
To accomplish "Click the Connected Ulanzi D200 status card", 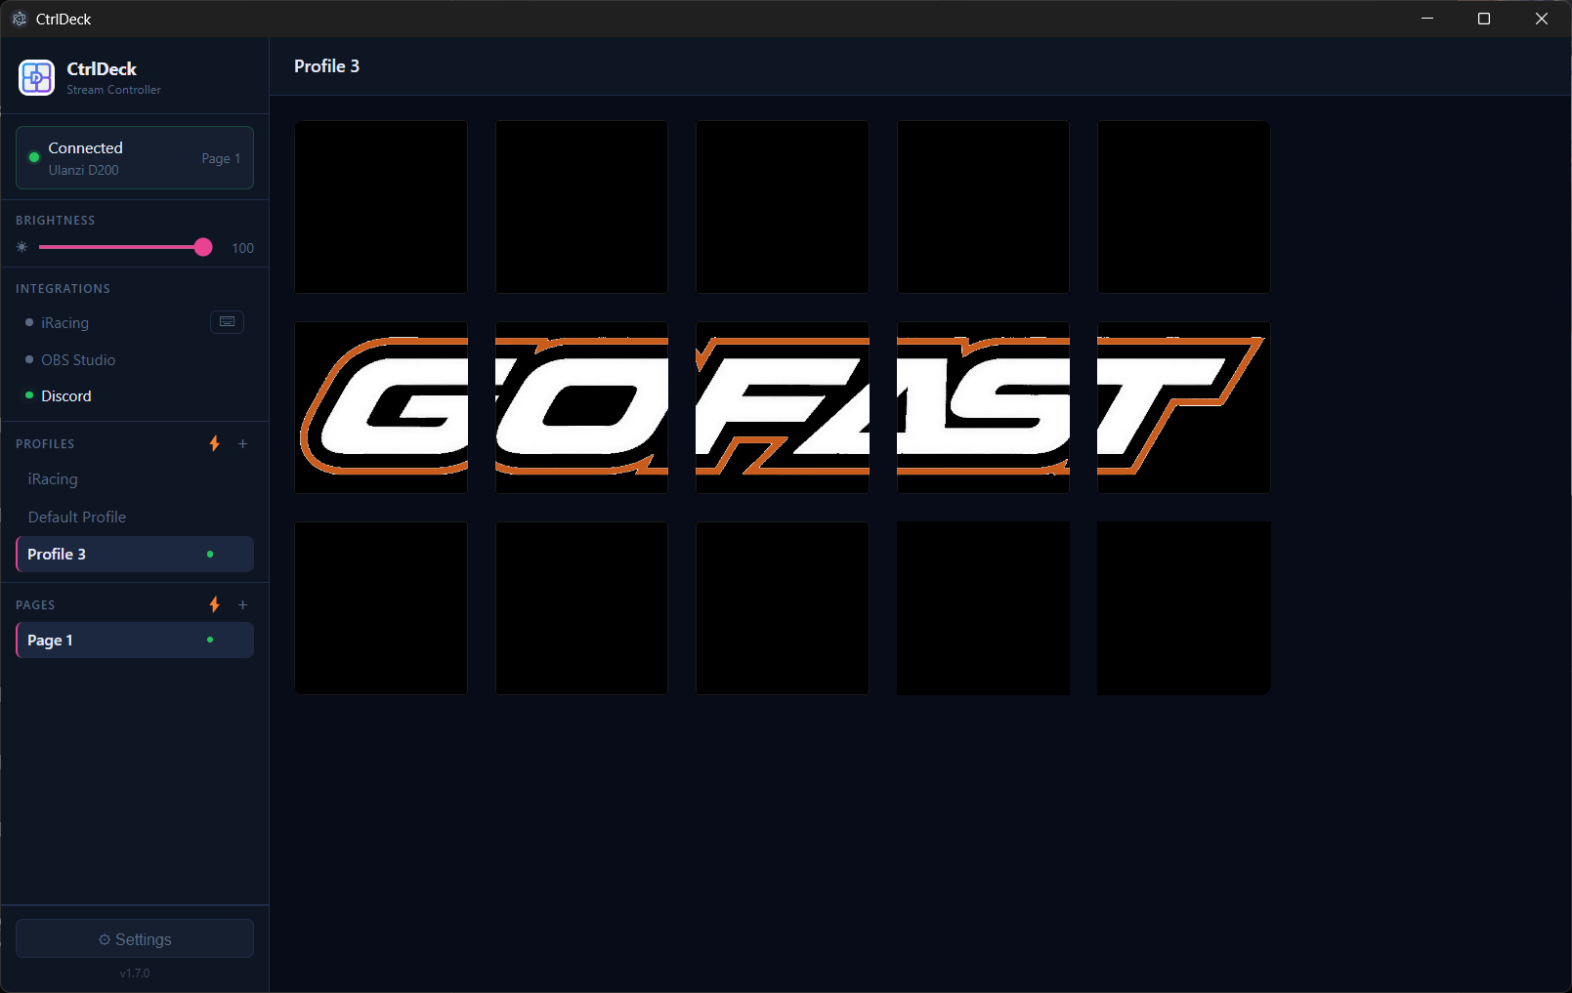I will point(135,157).
